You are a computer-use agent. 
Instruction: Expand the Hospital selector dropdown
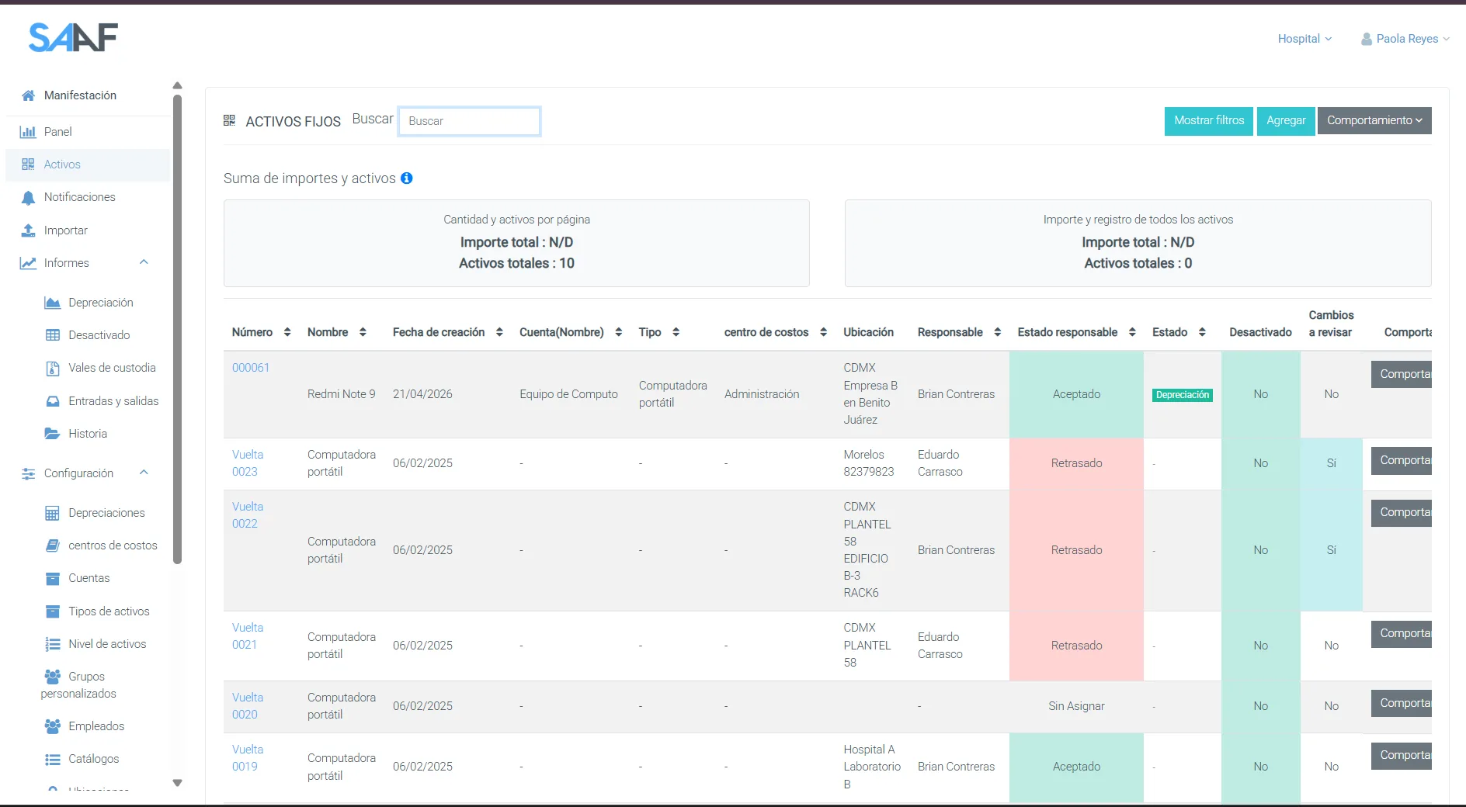[x=1304, y=39]
